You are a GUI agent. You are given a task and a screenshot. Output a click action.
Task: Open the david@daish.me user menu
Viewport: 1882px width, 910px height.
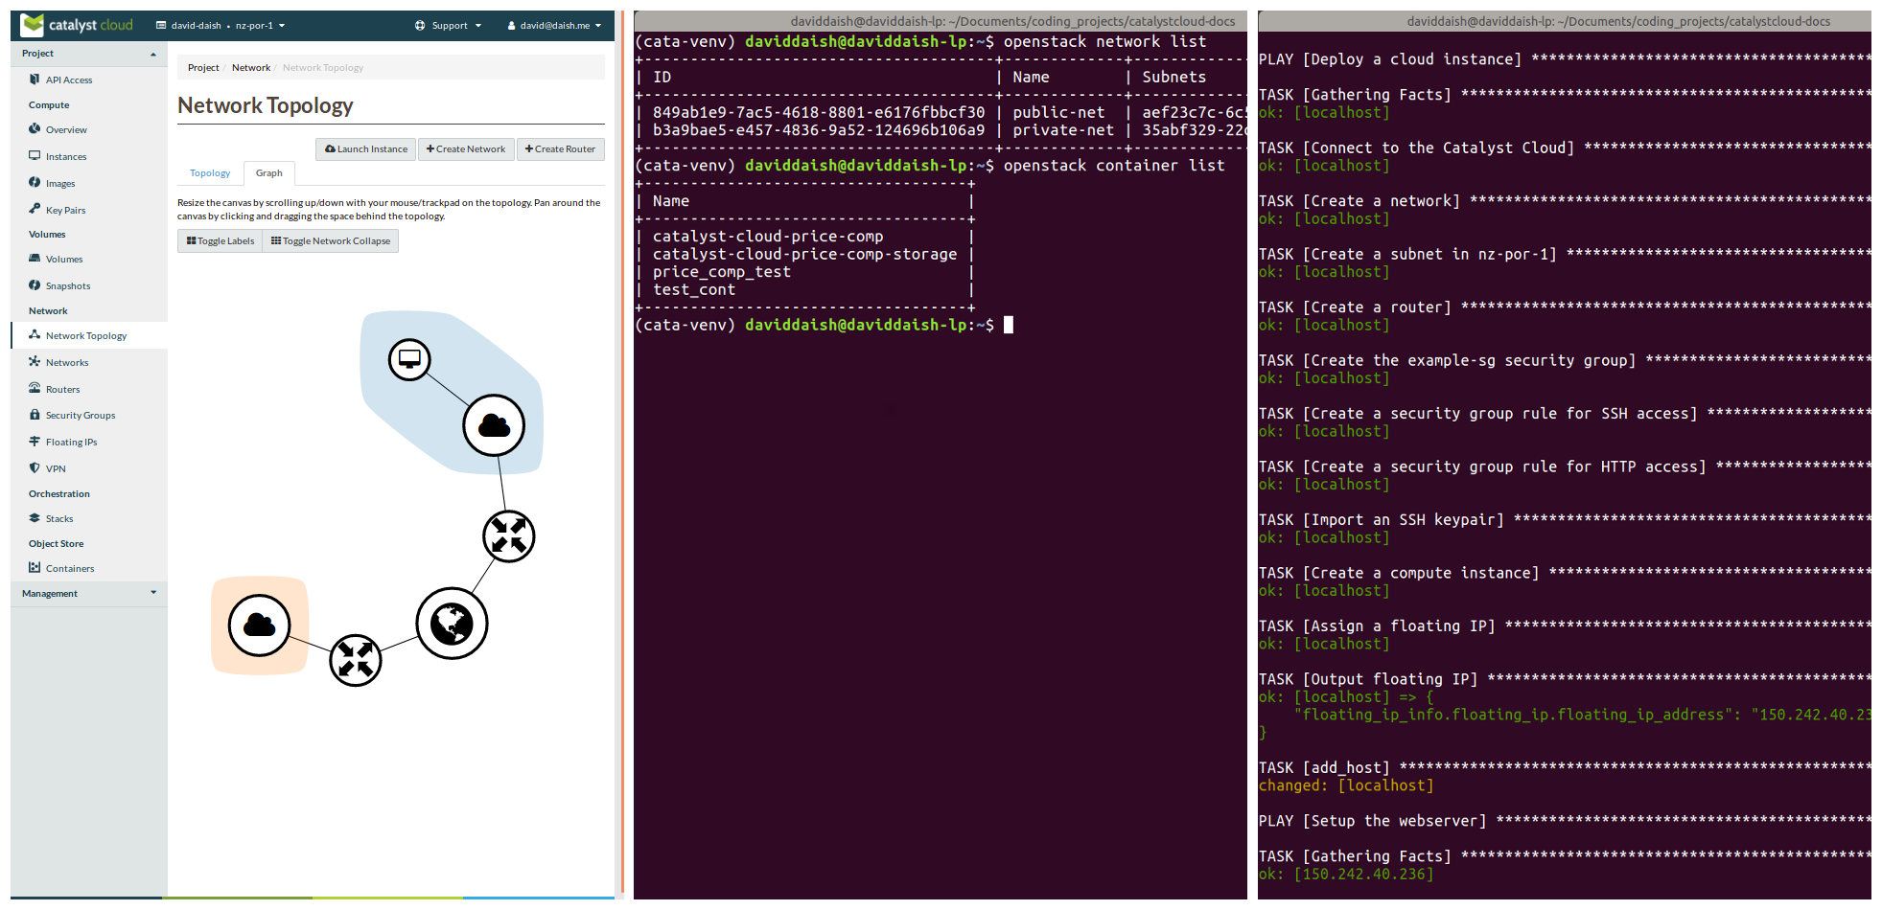[554, 26]
